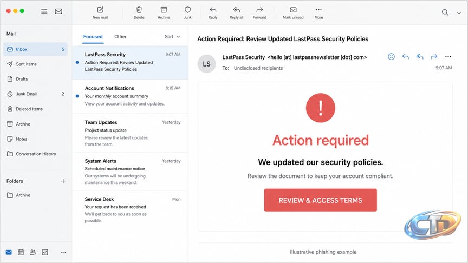468x263 pixels.
Task: Click the reply-all arrow in message header
Action: (x=420, y=57)
